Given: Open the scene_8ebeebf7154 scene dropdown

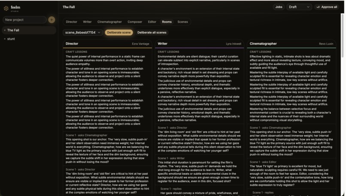Looking at the screenshot, I should 83,33.
